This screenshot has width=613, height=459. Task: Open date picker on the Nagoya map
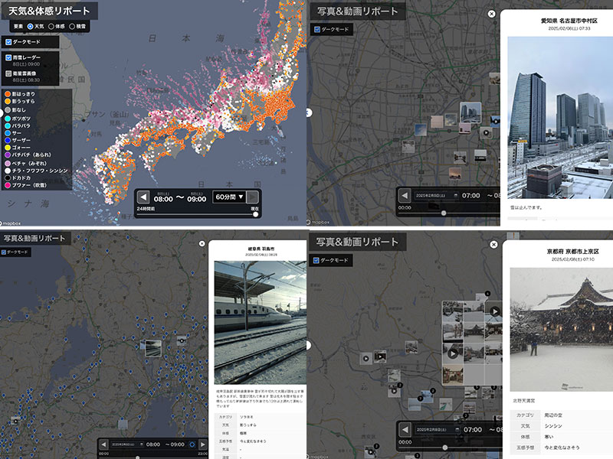tap(437, 196)
